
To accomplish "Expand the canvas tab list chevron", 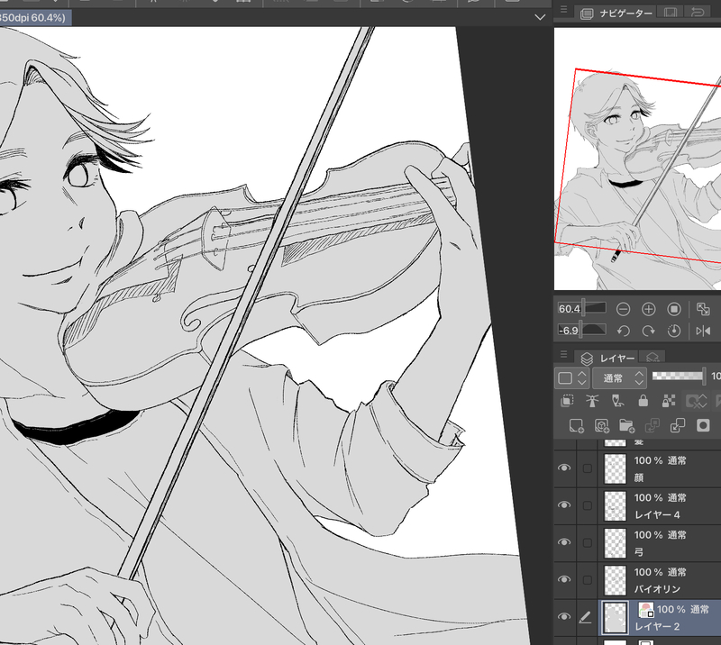I will tap(540, 17).
